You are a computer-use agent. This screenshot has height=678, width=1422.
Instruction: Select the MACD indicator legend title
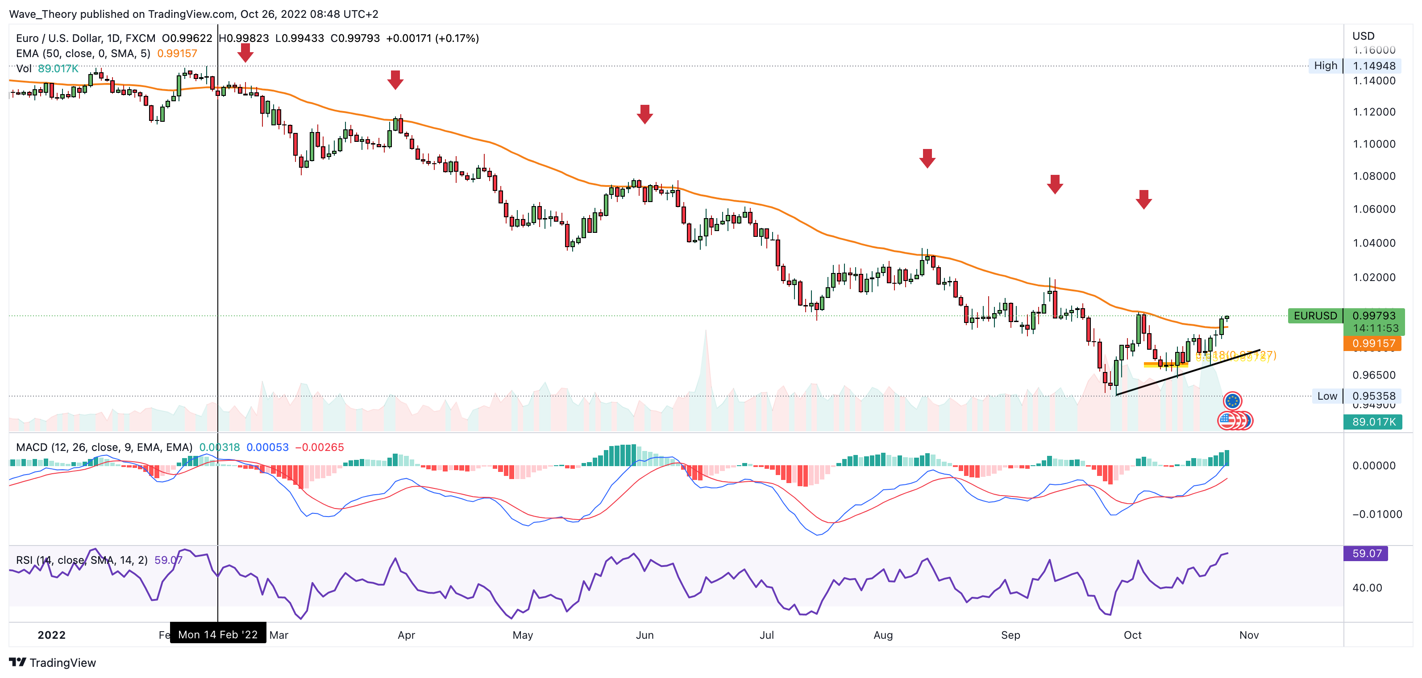point(104,447)
